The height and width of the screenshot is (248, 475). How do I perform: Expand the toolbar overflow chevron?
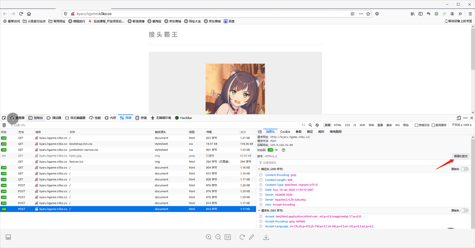click(460, 14)
